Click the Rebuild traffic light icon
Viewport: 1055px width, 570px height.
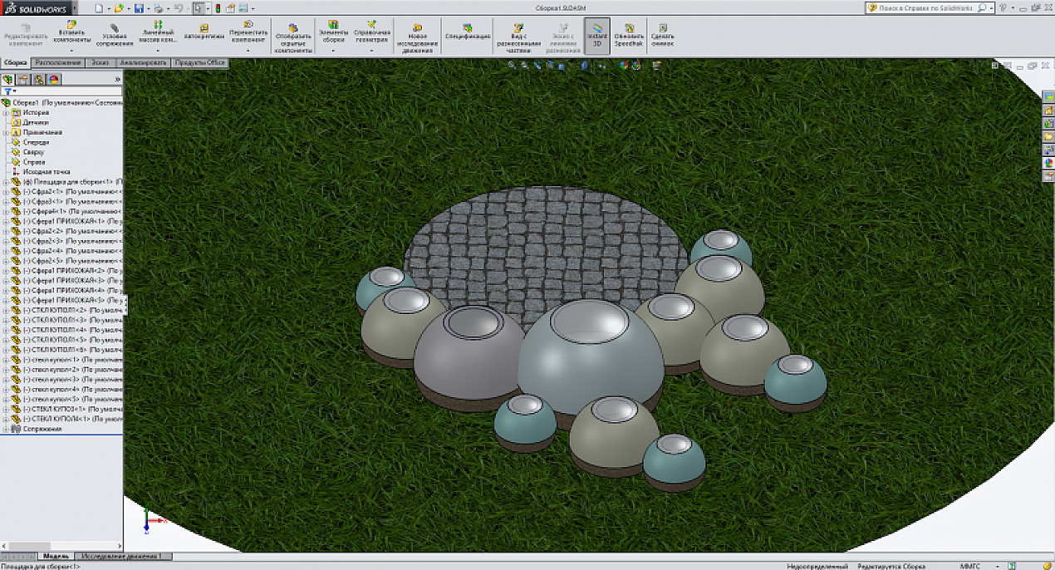click(x=218, y=7)
